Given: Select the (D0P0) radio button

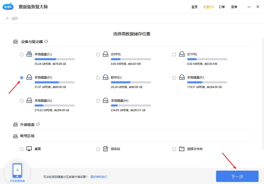Looking at the screenshot, I should [x=98, y=54].
